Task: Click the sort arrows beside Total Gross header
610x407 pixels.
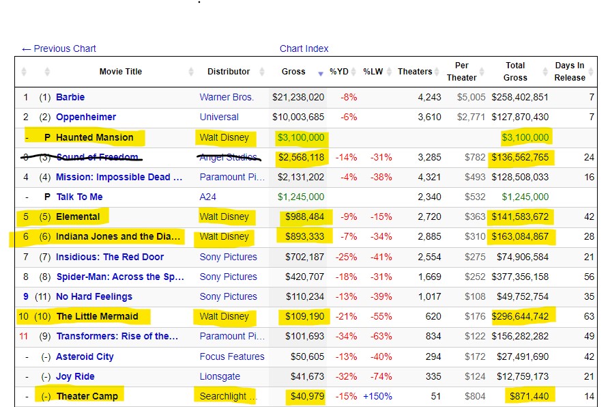Action: click(539, 72)
